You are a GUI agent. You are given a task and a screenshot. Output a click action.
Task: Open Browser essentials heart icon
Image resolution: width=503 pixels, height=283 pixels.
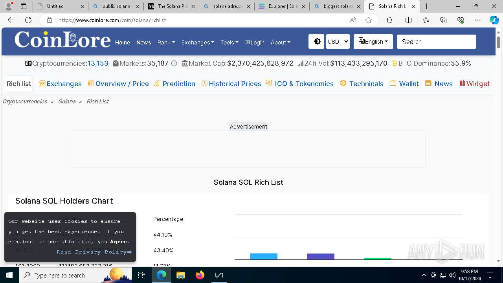click(x=461, y=20)
